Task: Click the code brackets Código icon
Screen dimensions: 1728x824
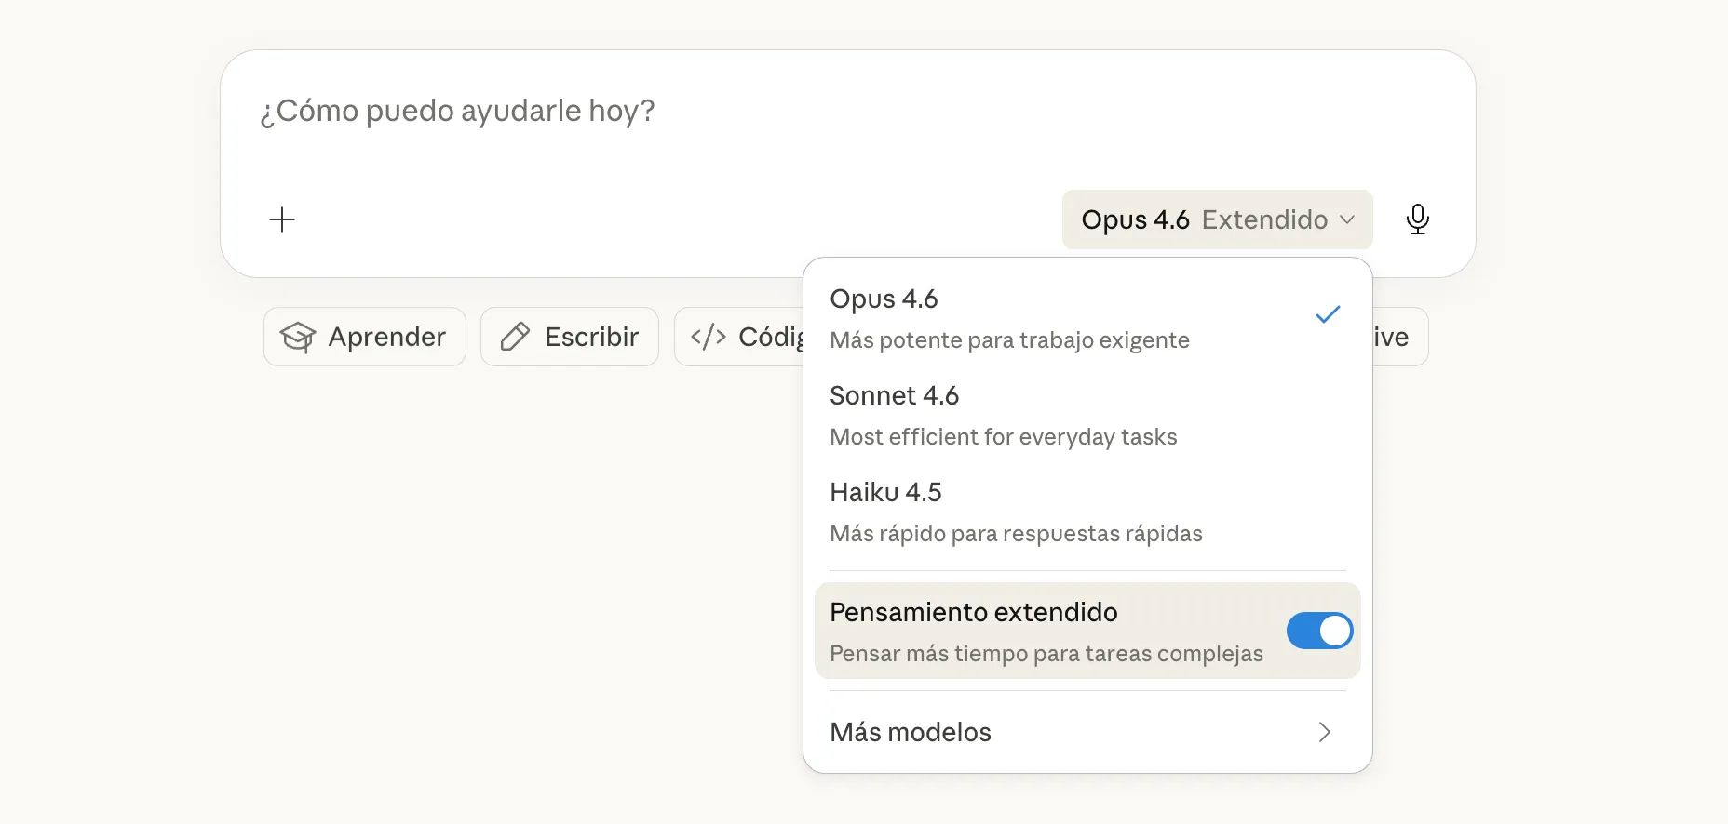Action: coord(709,337)
